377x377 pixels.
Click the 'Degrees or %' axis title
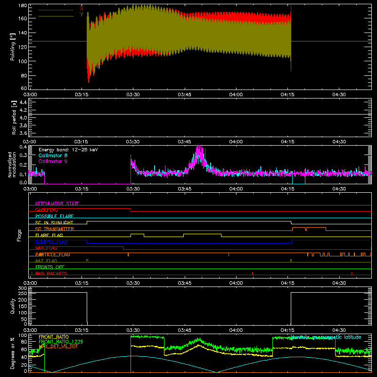(x=13, y=353)
